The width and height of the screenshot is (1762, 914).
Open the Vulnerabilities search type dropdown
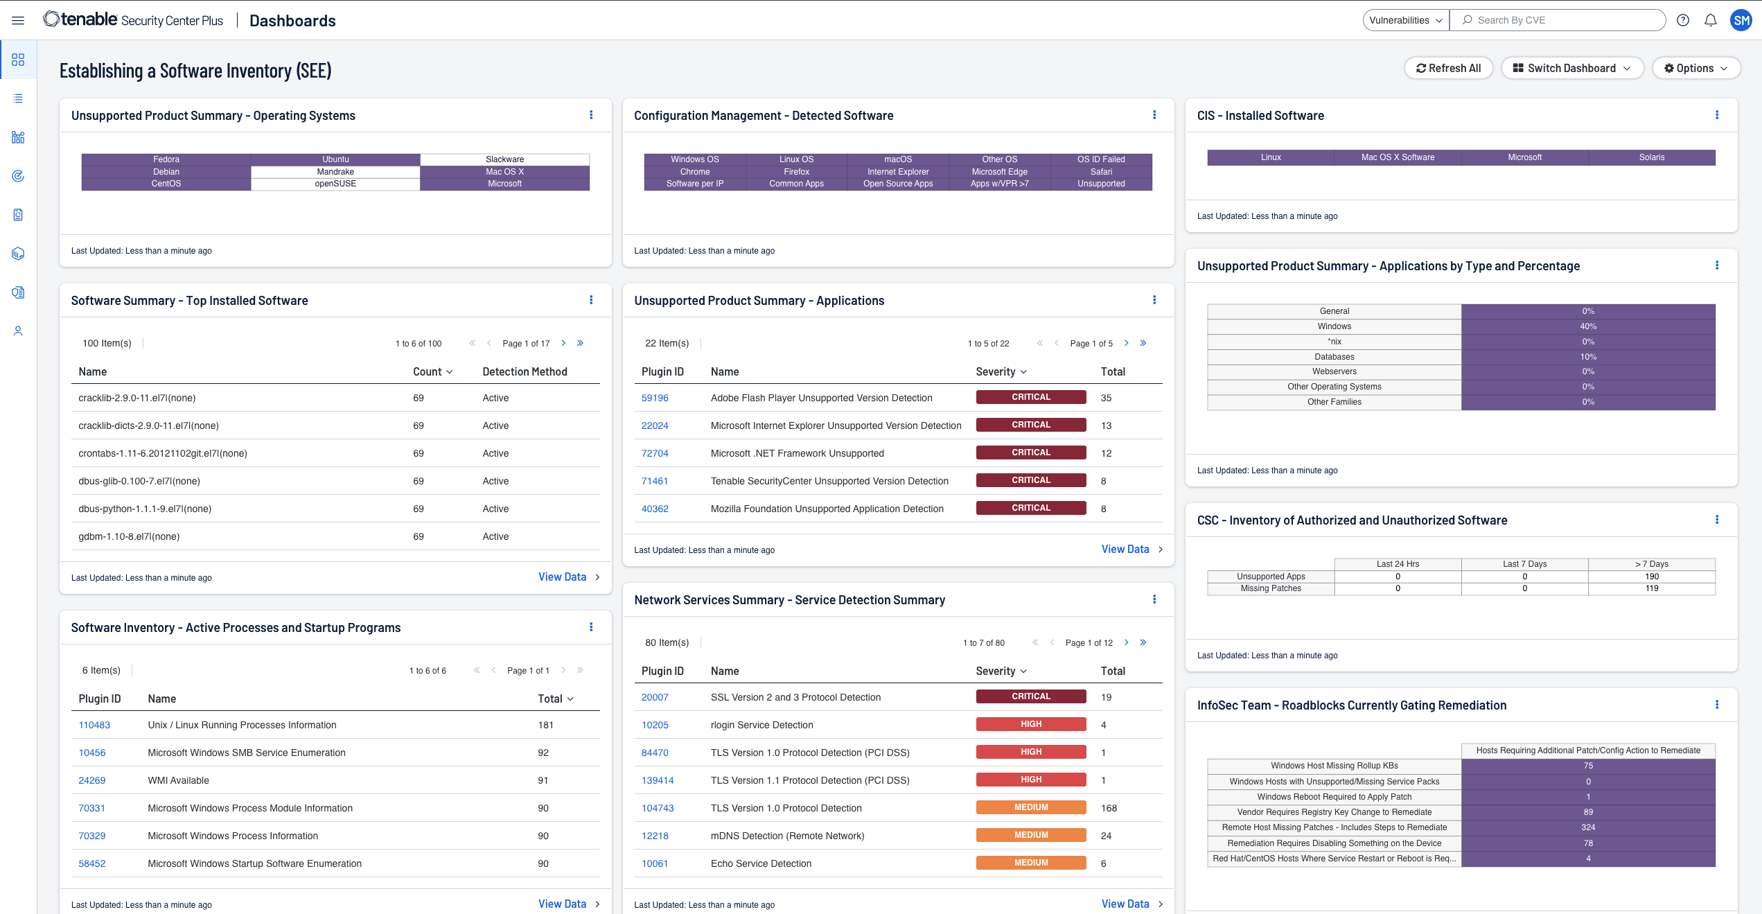click(x=1405, y=20)
